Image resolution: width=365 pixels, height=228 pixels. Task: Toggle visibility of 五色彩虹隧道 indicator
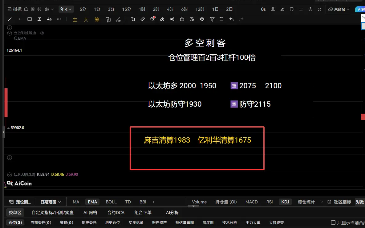point(42,33)
